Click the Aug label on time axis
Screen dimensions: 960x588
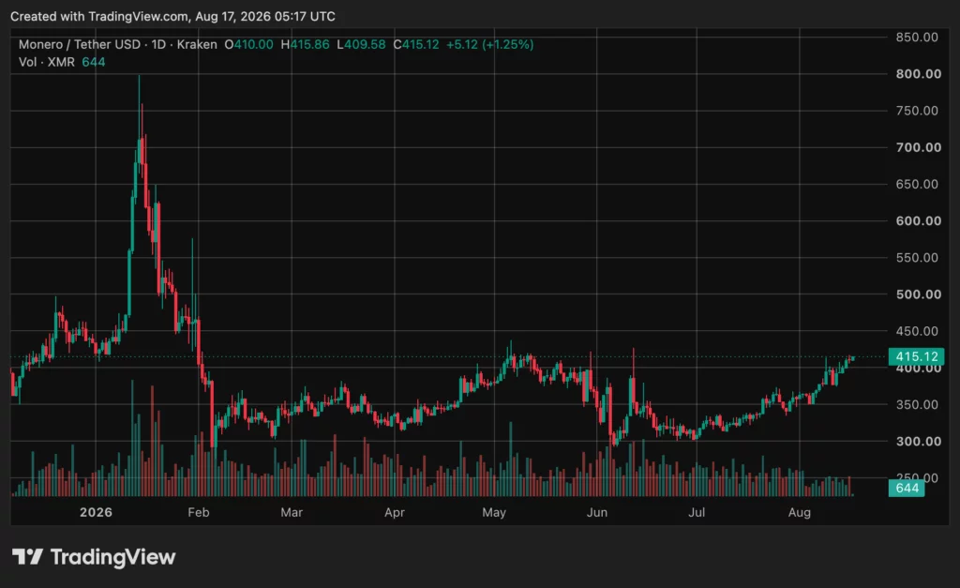point(799,512)
